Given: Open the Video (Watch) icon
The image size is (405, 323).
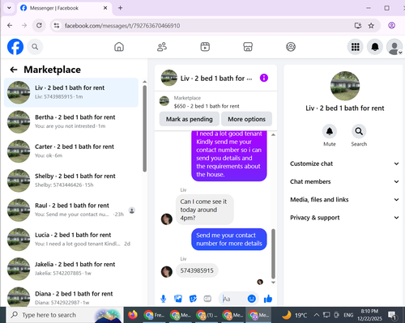Looking at the screenshot, I should 205,47.
